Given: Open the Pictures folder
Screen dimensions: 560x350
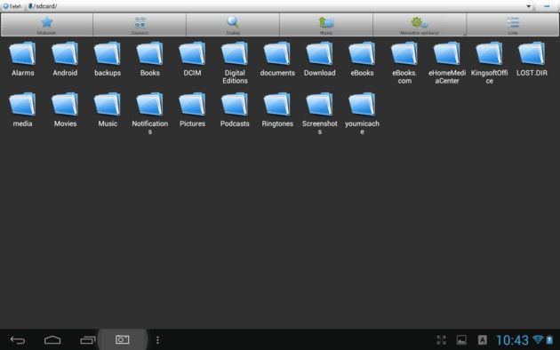Looking at the screenshot, I should tap(192, 110).
